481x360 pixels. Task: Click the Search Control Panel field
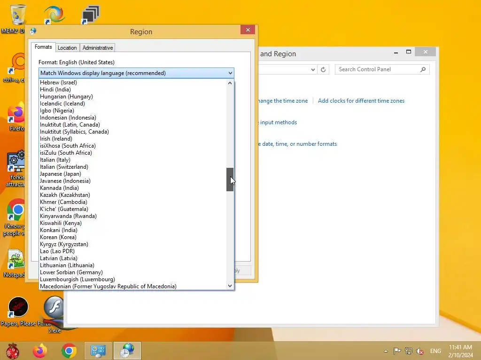pyautogui.click(x=382, y=69)
